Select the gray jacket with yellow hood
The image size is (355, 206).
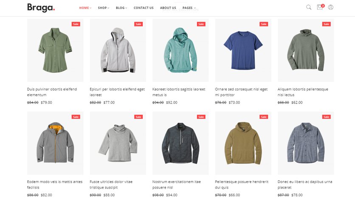(x=55, y=143)
